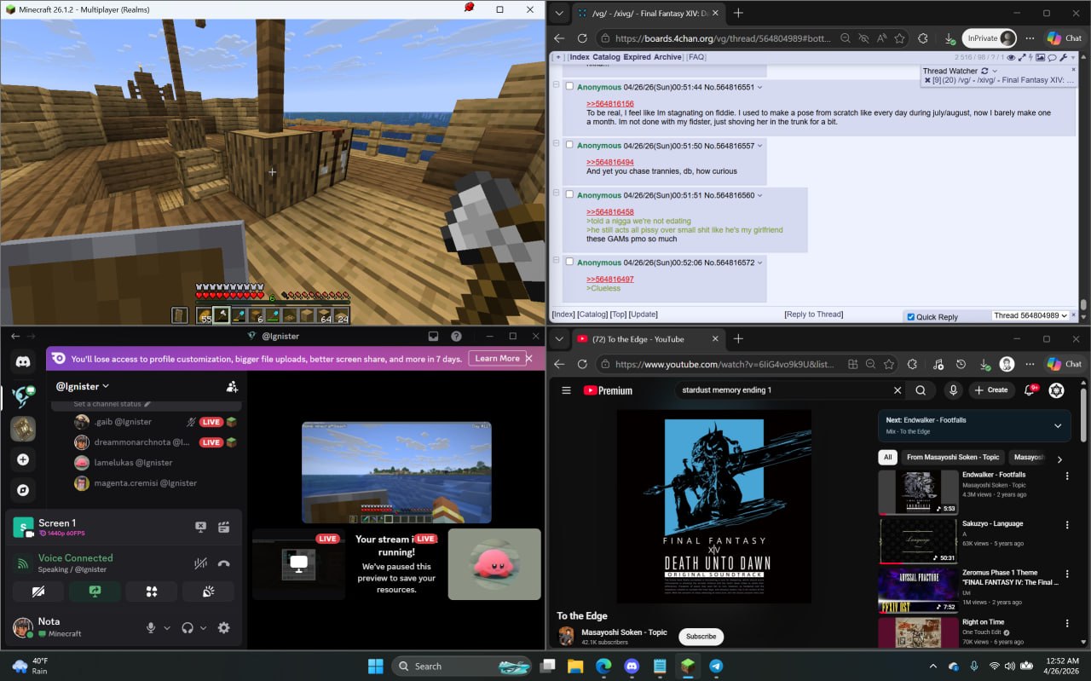Click the Add a Server plus icon in Discord

tap(23, 459)
